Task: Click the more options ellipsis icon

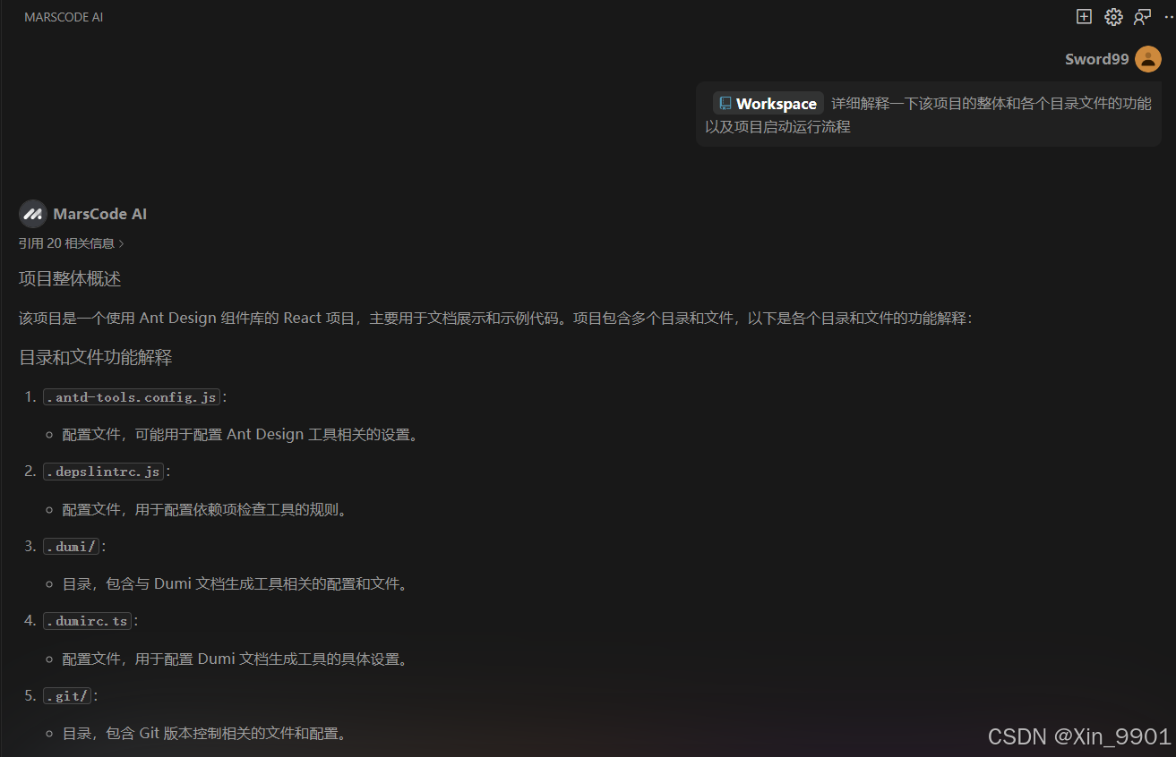Action: click(x=1167, y=16)
